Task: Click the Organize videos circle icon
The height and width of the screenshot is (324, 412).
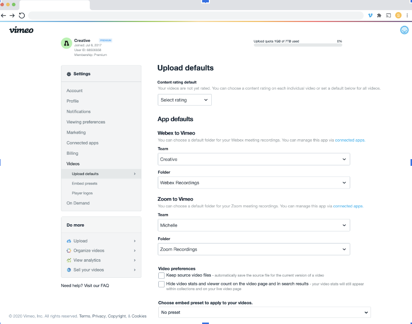Action: coord(69,251)
